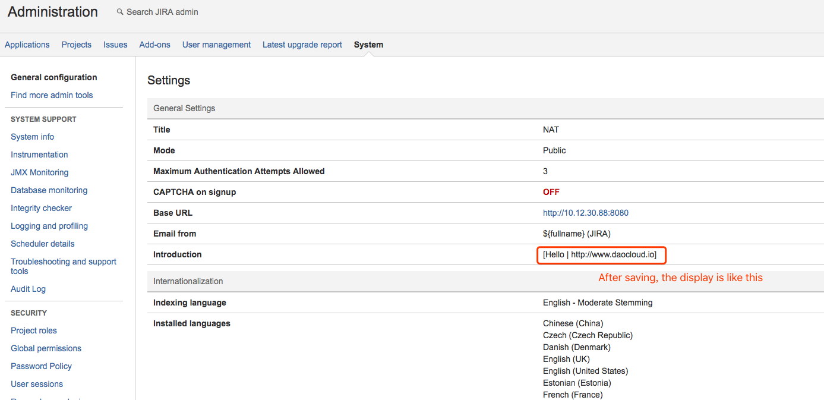
Task: Open Database monitoring
Action: click(49, 190)
